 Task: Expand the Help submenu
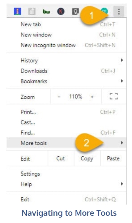(66, 184)
